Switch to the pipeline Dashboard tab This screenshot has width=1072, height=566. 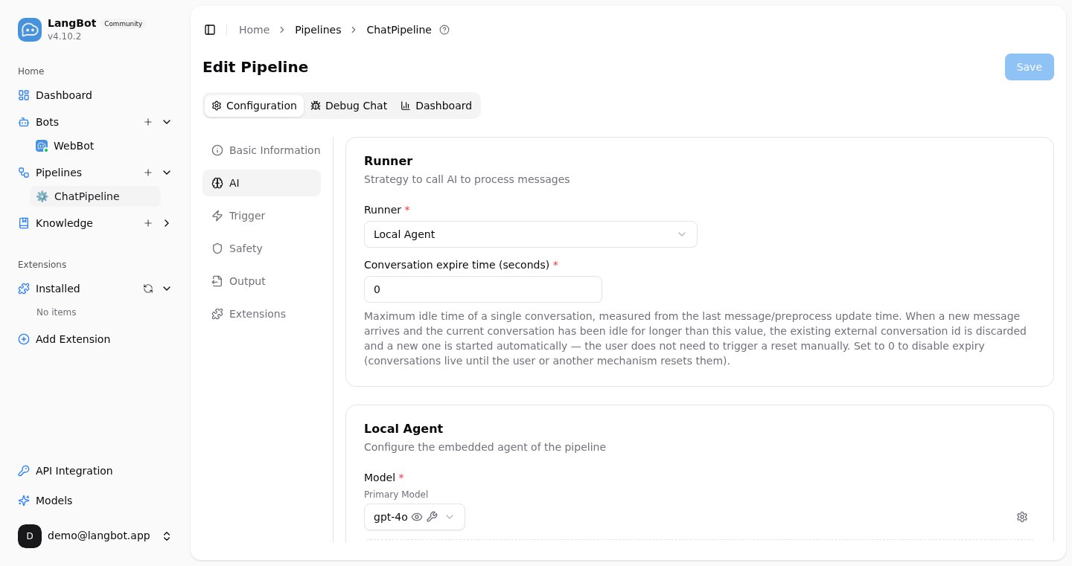436,106
